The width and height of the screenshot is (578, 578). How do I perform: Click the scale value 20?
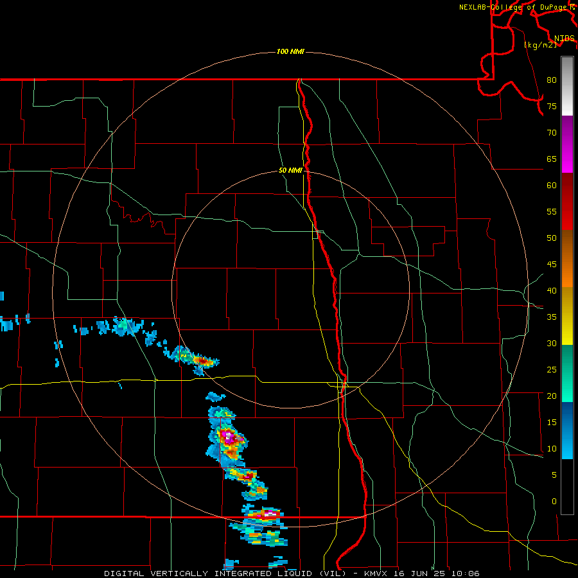pos(552,396)
